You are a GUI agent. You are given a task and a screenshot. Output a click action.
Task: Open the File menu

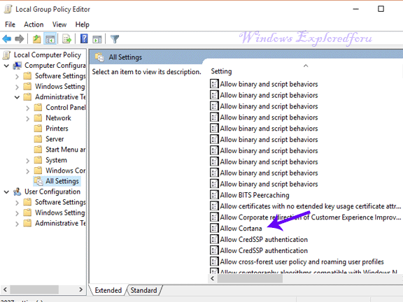pos(10,24)
